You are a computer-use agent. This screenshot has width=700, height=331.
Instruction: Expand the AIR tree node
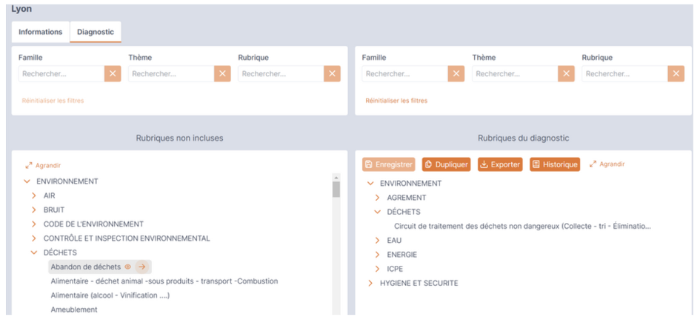34,195
